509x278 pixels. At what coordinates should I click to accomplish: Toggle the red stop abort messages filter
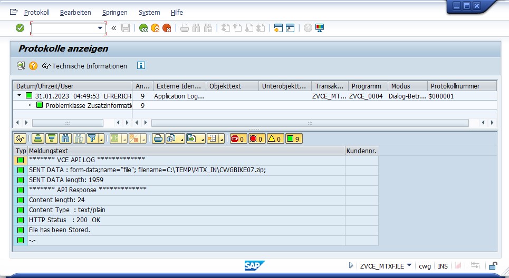[x=238, y=138]
